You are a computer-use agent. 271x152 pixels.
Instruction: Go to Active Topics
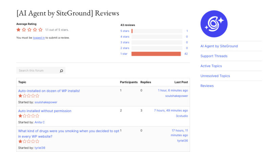211,66
